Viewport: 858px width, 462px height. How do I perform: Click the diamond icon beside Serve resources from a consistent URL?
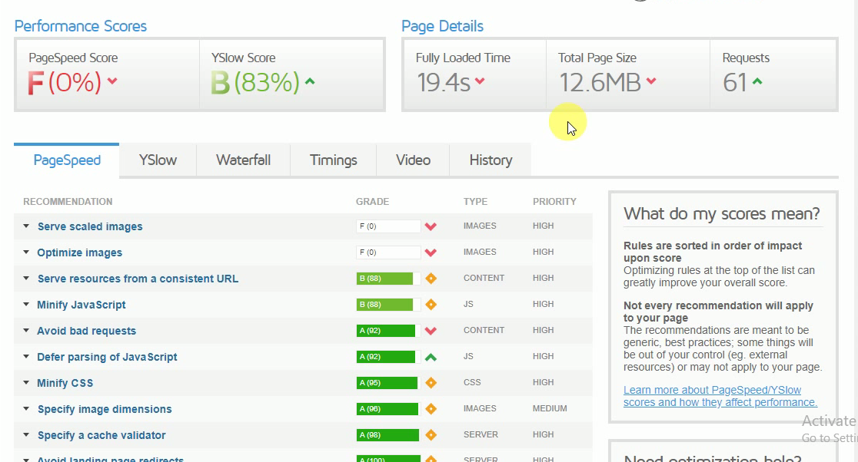point(431,279)
